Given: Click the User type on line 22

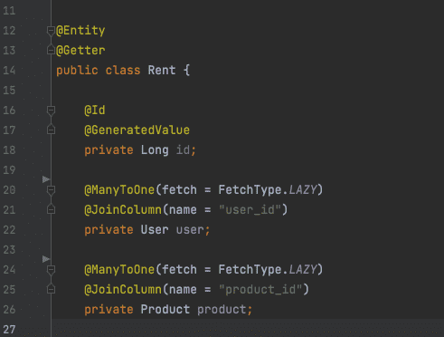Looking at the screenshot, I should (x=155, y=230).
